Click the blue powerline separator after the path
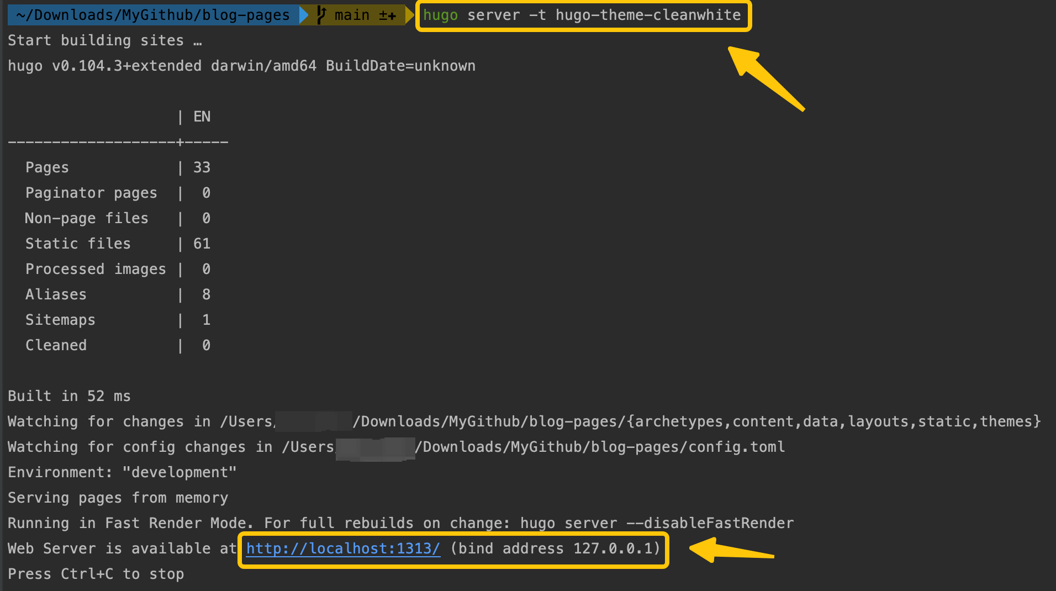Viewport: 1056px width, 591px height. coord(304,15)
